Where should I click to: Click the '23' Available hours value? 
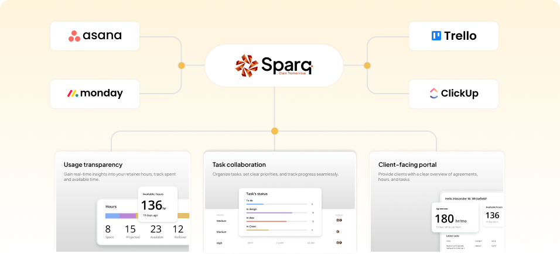156,229
